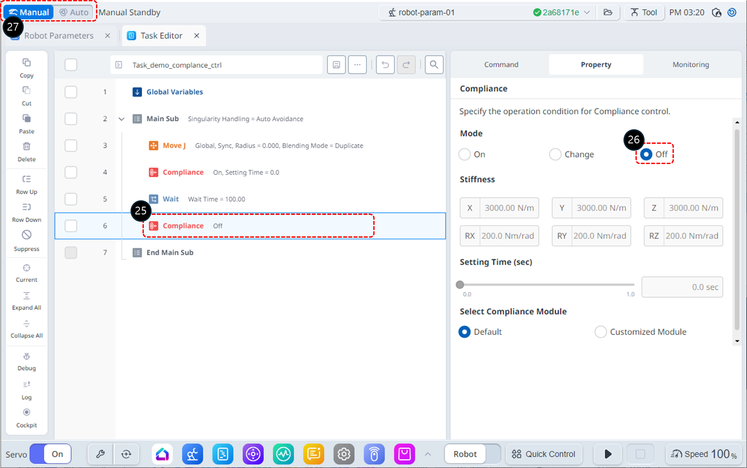Click the save task icon
The height and width of the screenshot is (468, 747).
[336, 65]
